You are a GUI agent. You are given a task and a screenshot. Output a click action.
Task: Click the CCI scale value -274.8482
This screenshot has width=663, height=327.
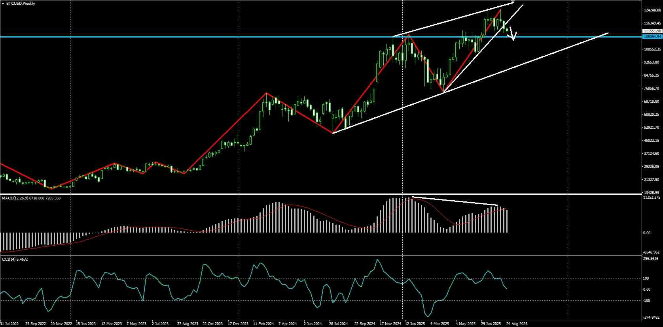[652, 317]
